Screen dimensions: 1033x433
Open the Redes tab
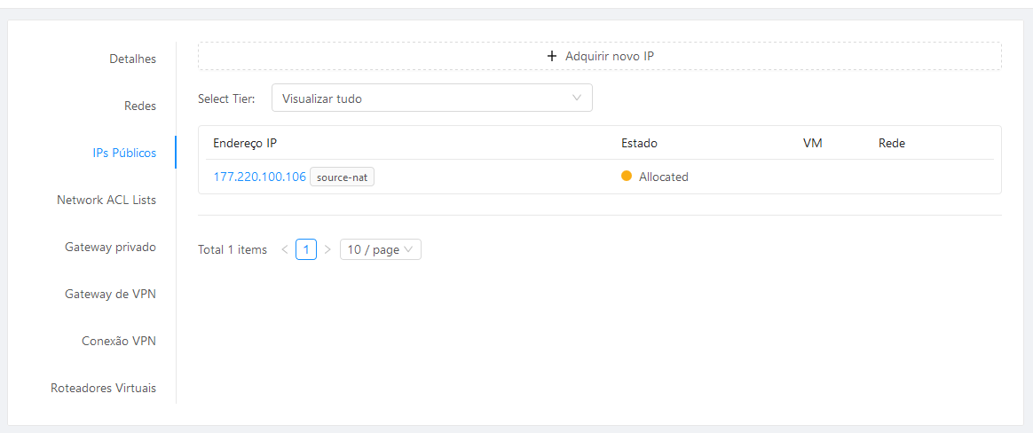point(139,106)
